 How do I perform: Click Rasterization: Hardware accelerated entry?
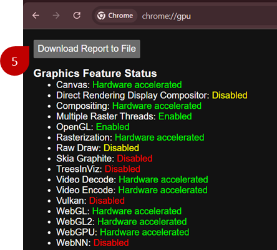[x=130, y=137]
